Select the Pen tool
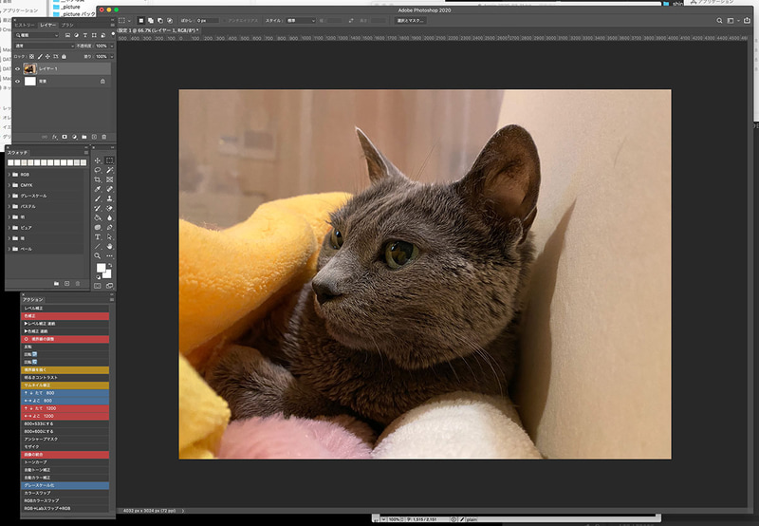The height and width of the screenshot is (526, 759). (x=110, y=227)
